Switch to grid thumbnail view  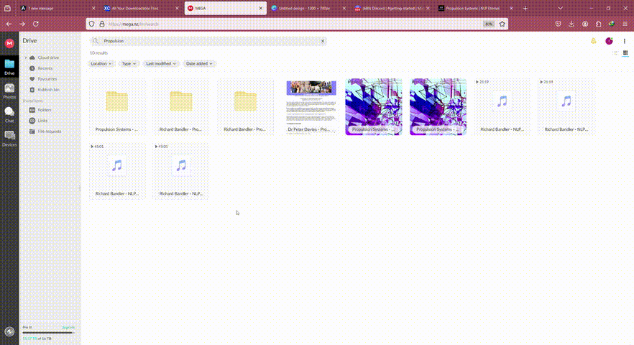pos(625,53)
